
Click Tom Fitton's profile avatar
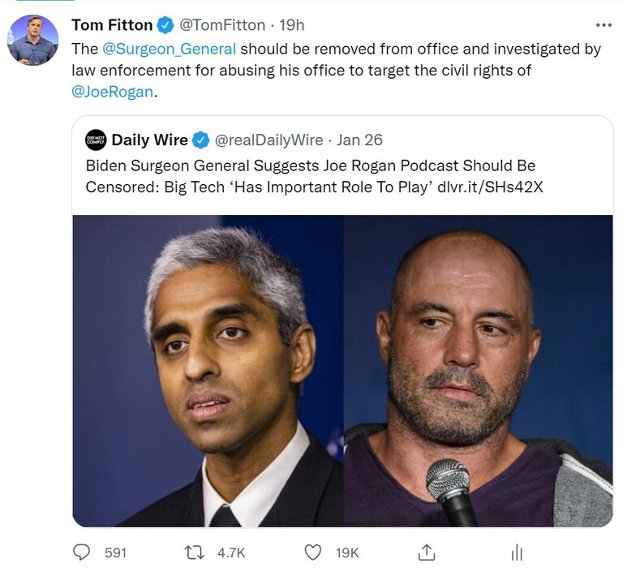click(33, 40)
